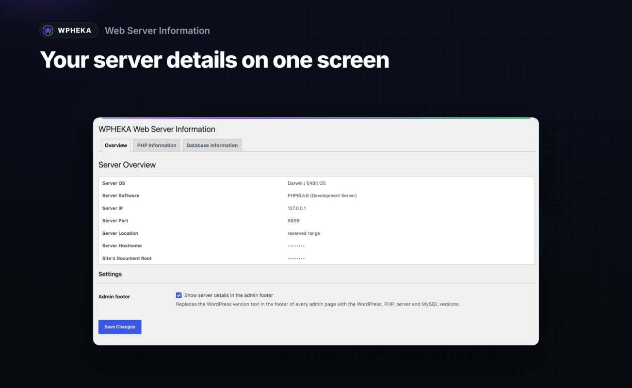The width and height of the screenshot is (632, 388).
Task: Select the Server Port row label
Action: tap(115, 221)
